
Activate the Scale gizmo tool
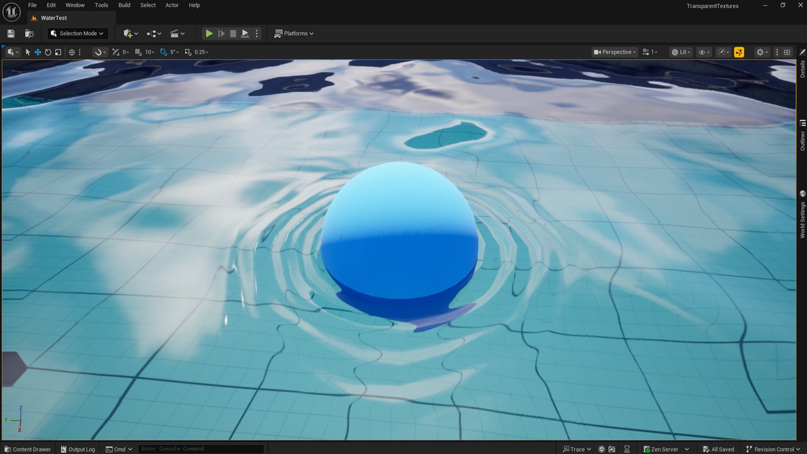point(58,52)
